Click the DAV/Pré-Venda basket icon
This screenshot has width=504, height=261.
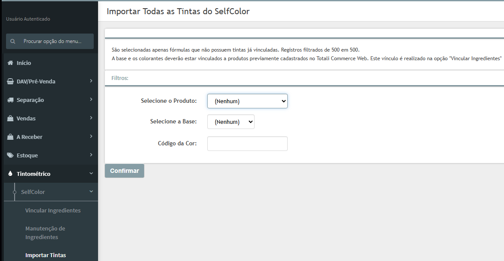[x=10, y=81]
